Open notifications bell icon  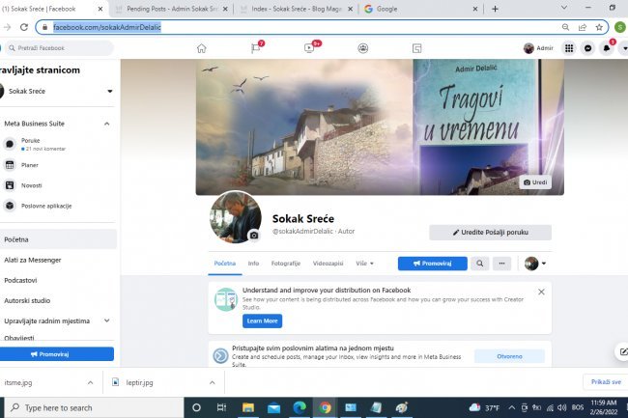click(607, 48)
